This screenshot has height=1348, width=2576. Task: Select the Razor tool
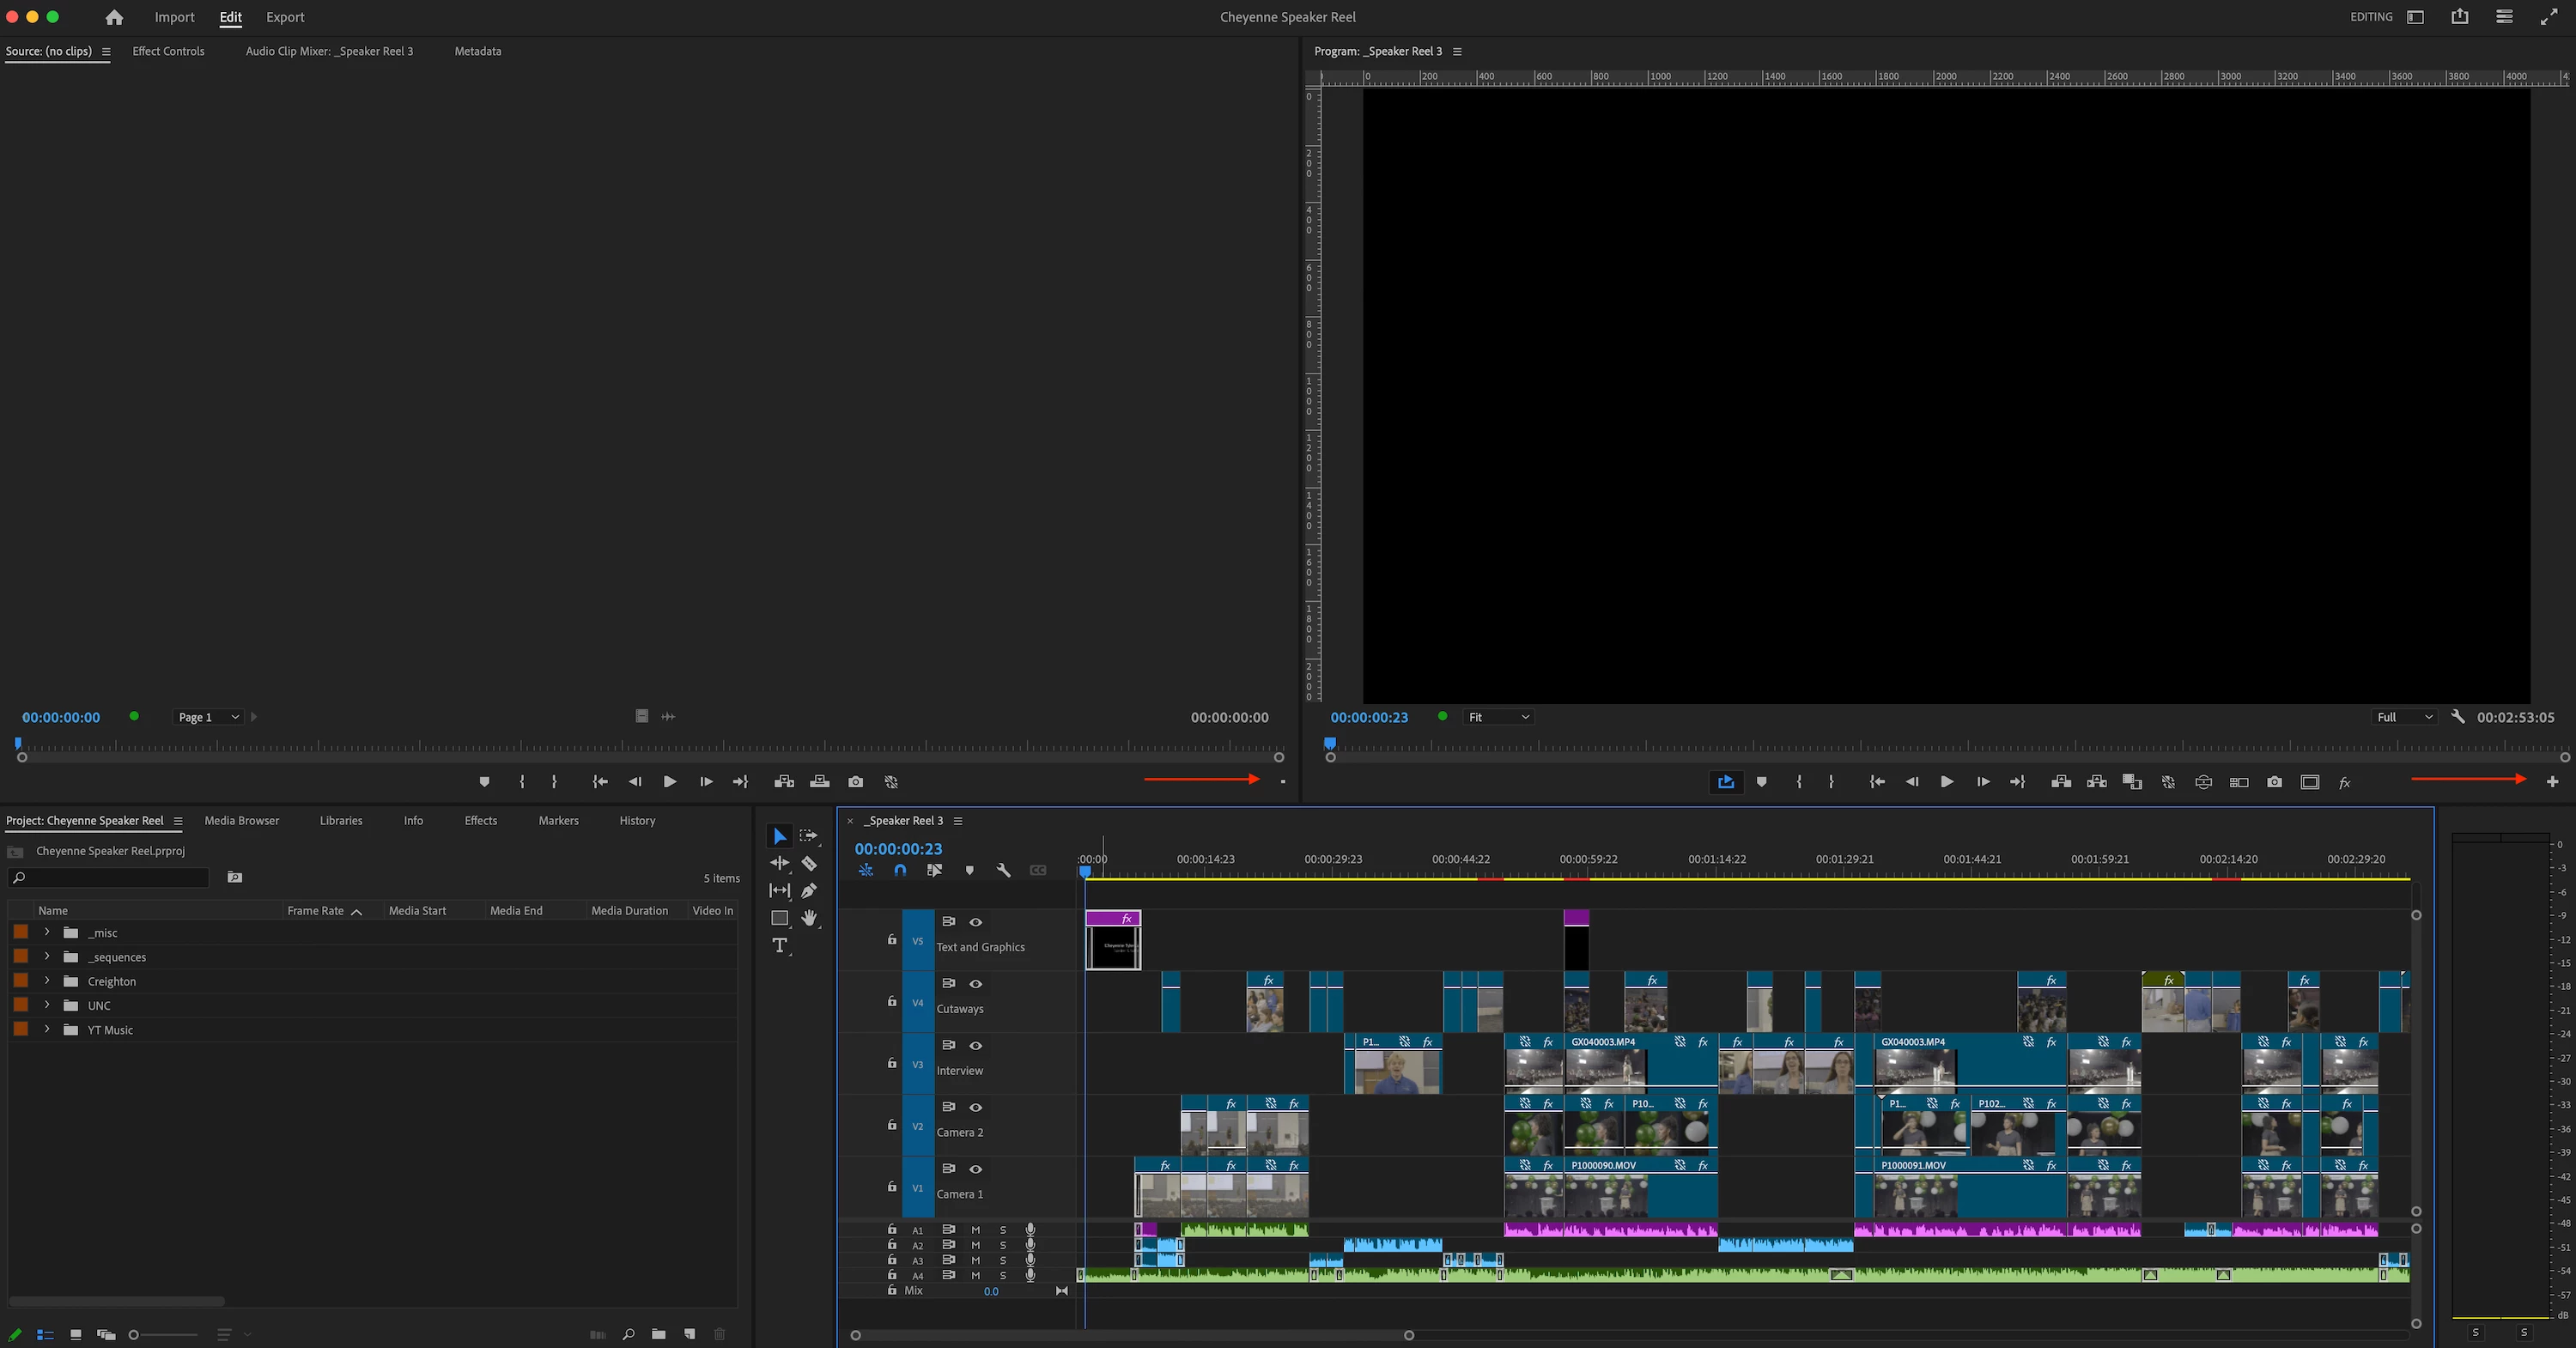(x=809, y=863)
